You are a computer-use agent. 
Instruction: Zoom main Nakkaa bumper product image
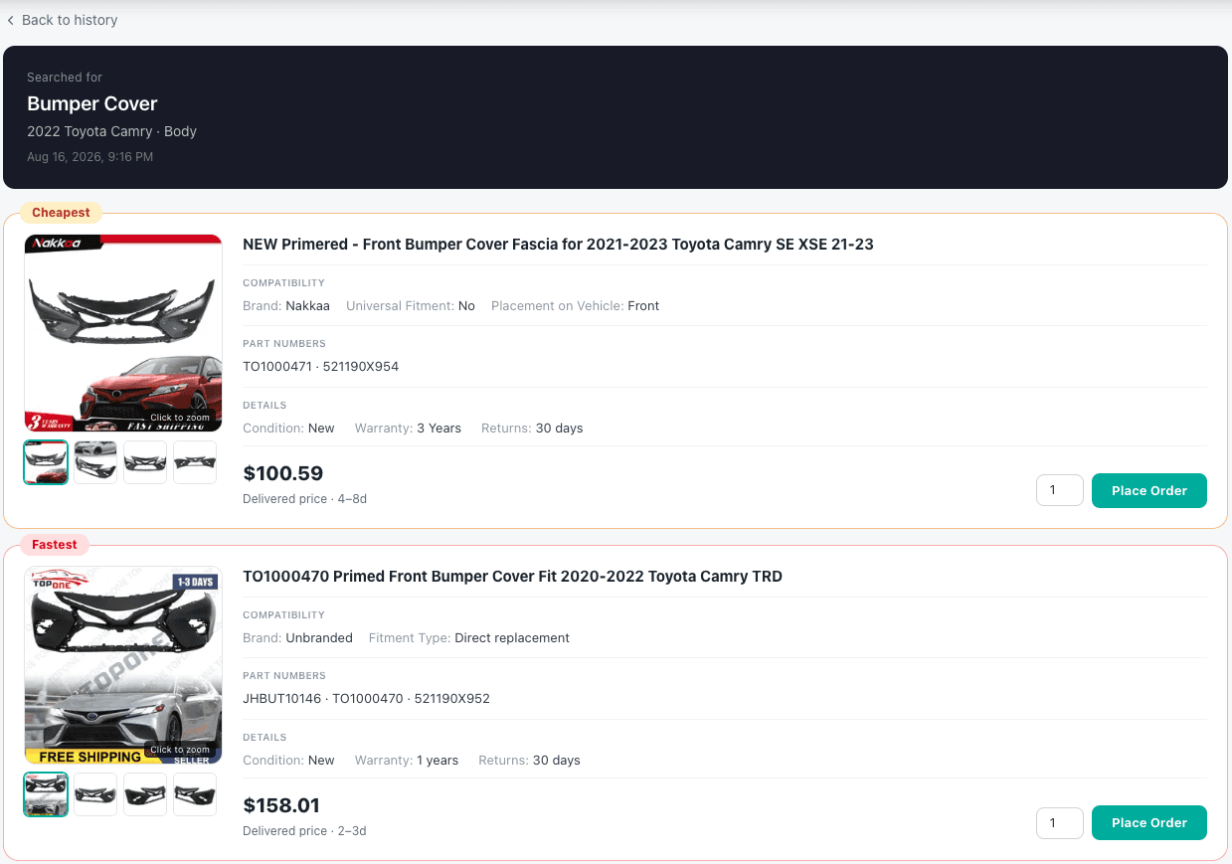pos(123,332)
